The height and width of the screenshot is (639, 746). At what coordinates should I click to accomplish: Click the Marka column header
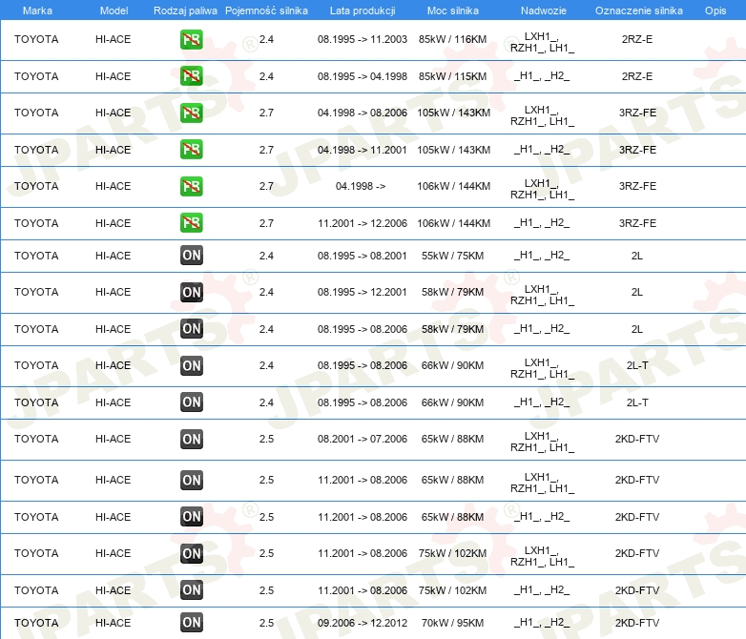point(37,10)
